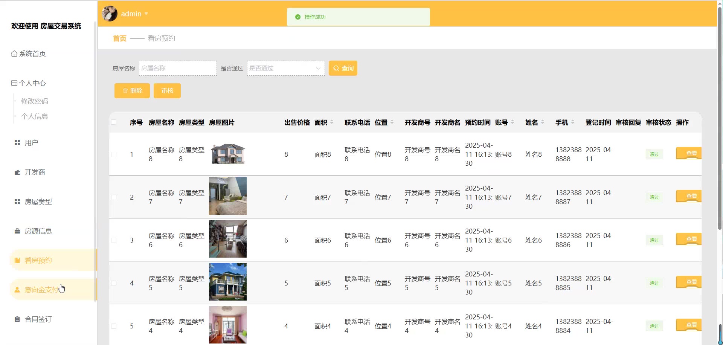Open 意向金支付 menu item
Viewport: 723px width, 345px height.
click(x=41, y=290)
